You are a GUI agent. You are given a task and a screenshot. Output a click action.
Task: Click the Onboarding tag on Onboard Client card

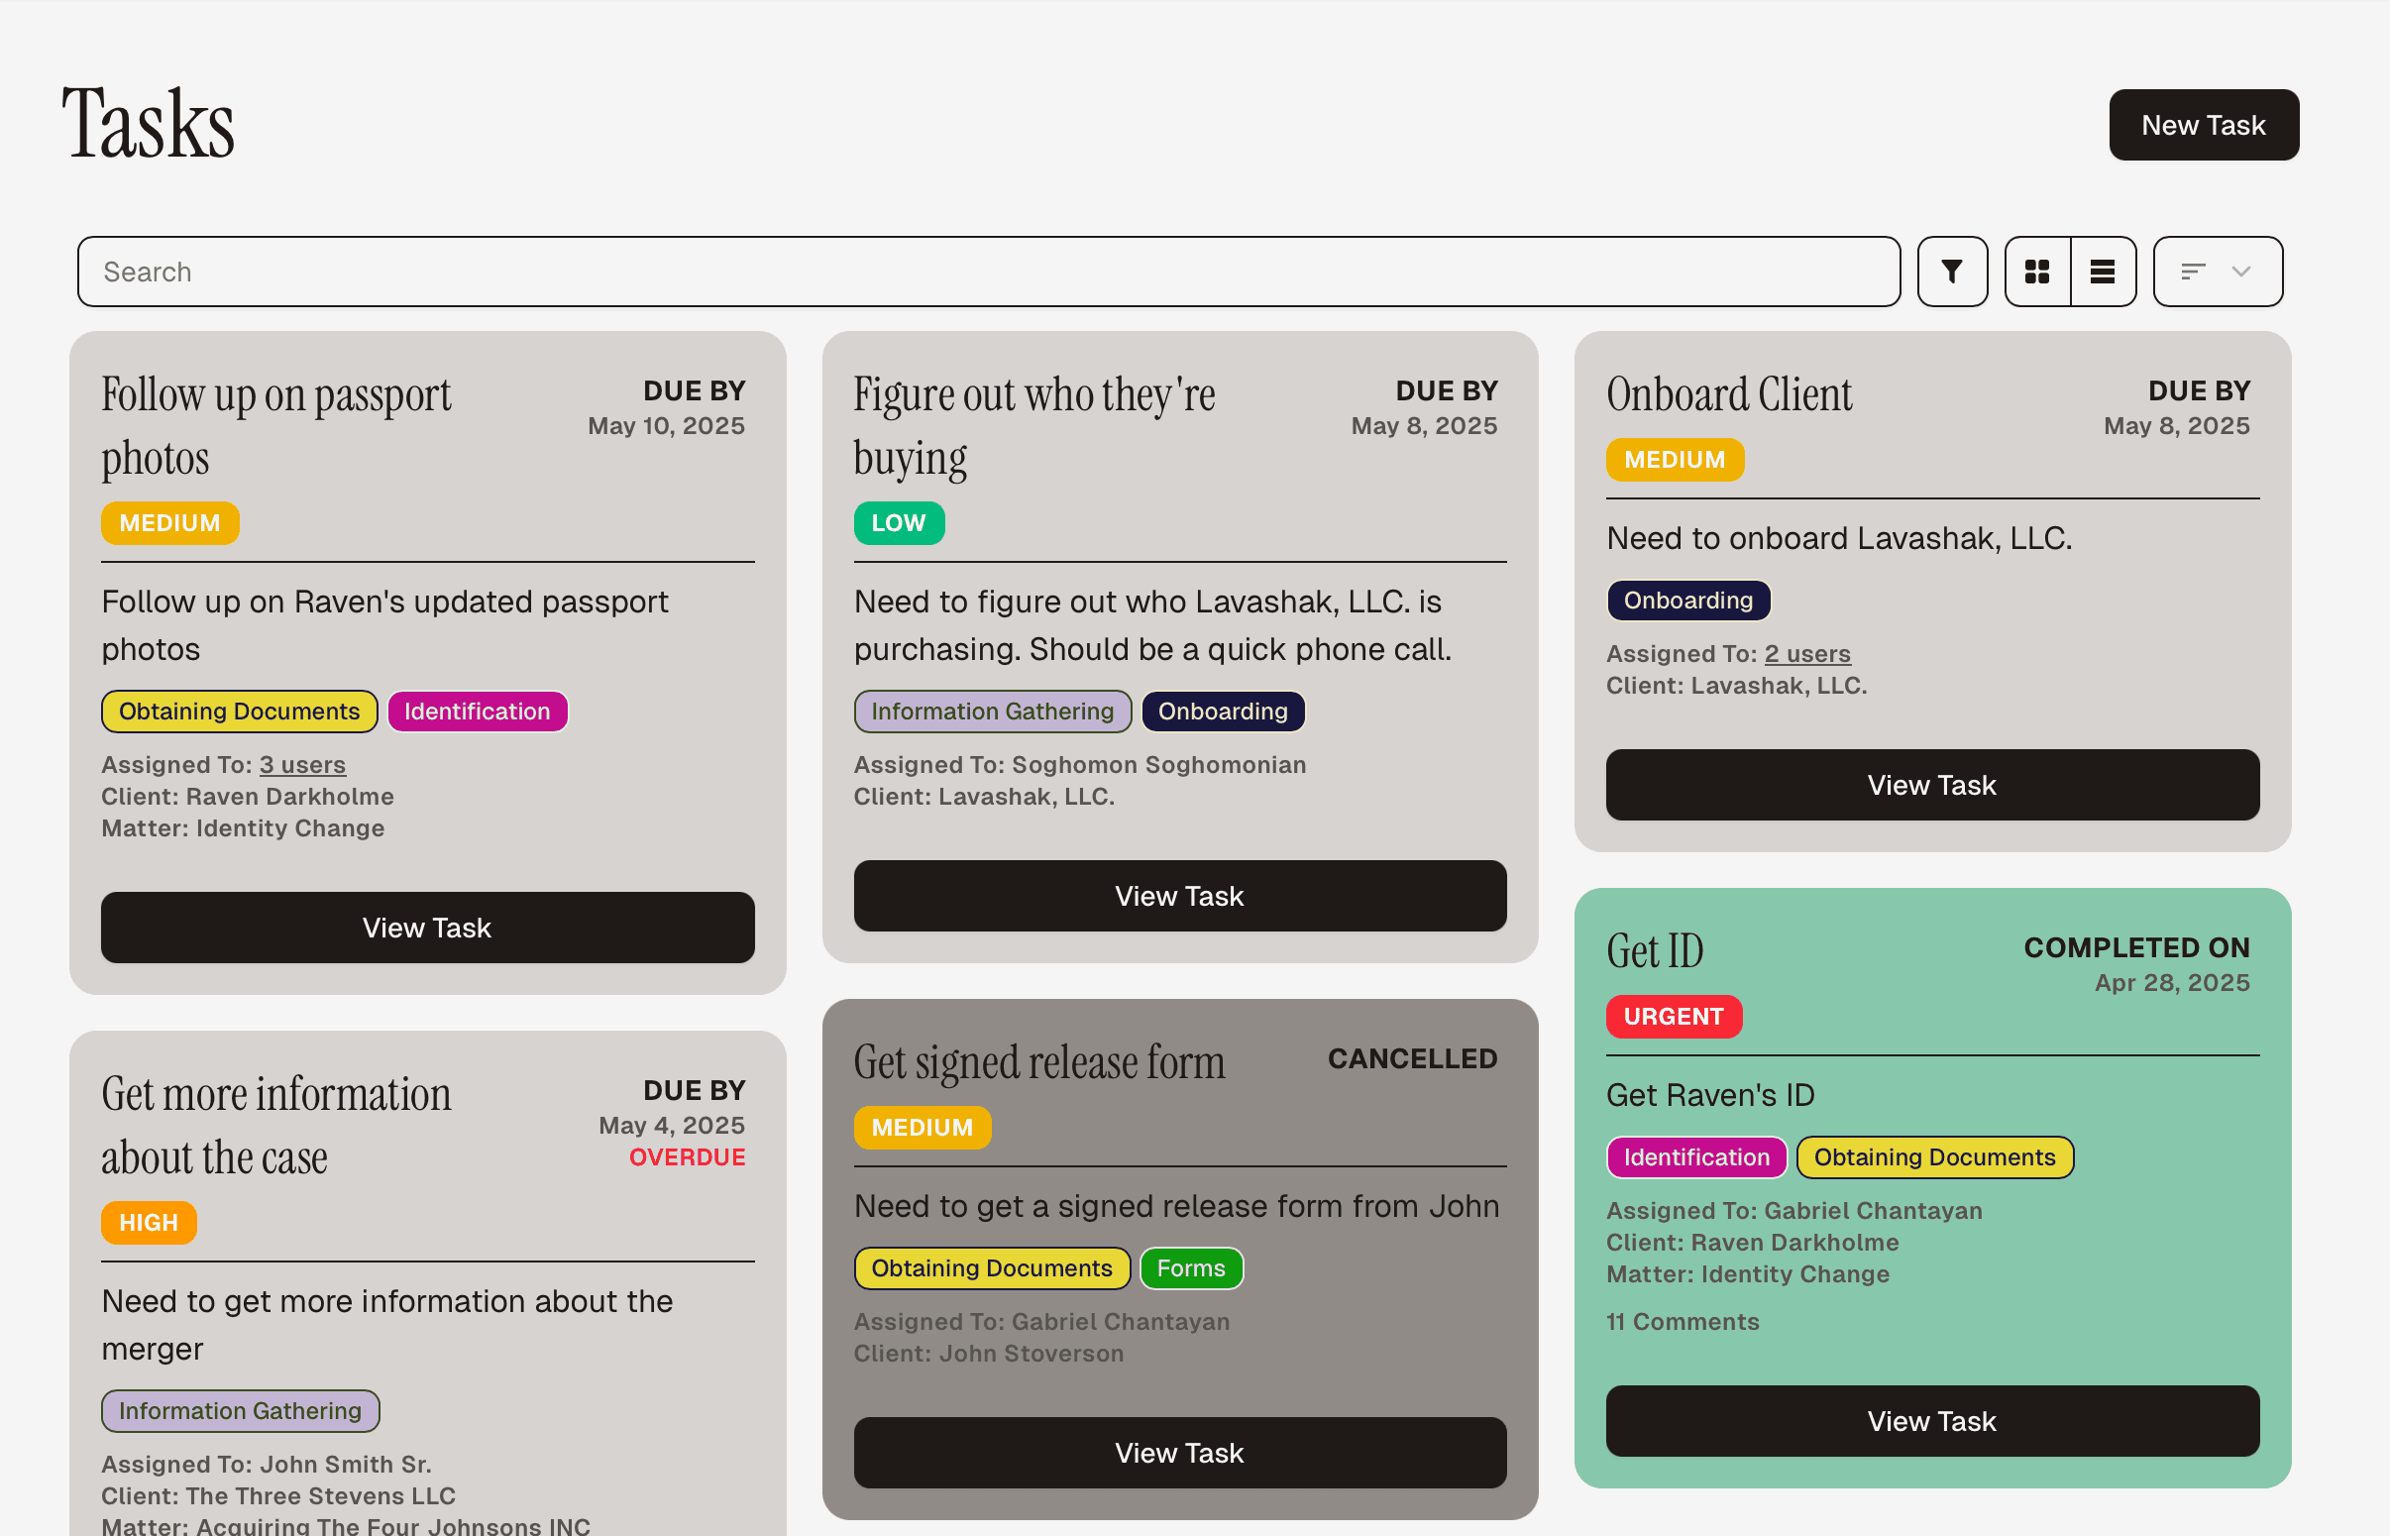click(x=1688, y=601)
